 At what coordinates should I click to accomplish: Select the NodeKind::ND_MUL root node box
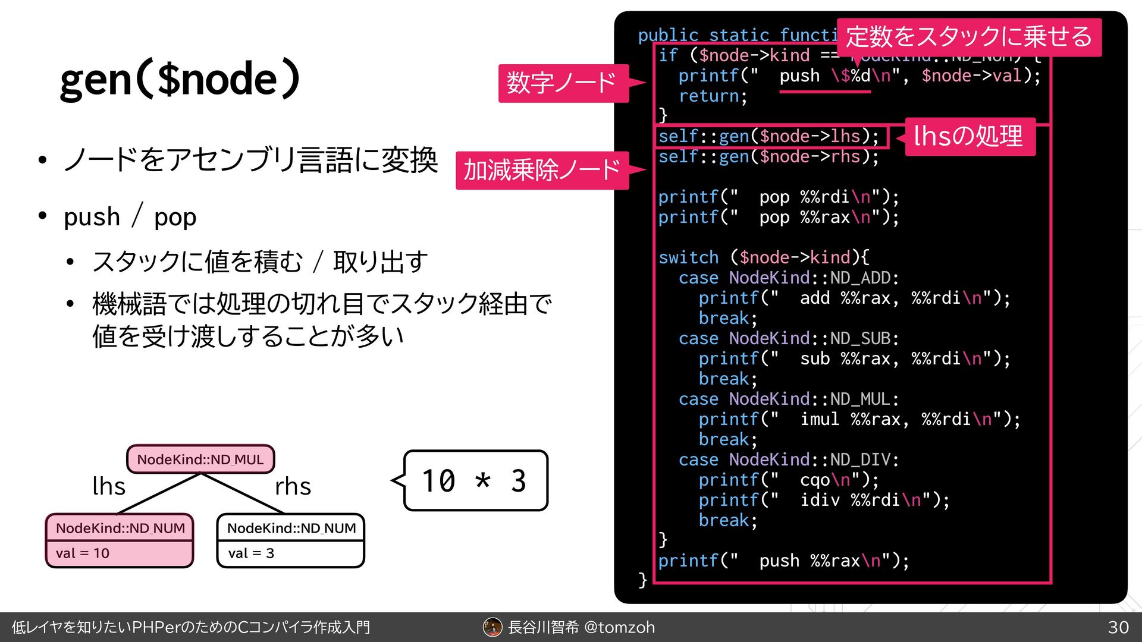pos(200,460)
